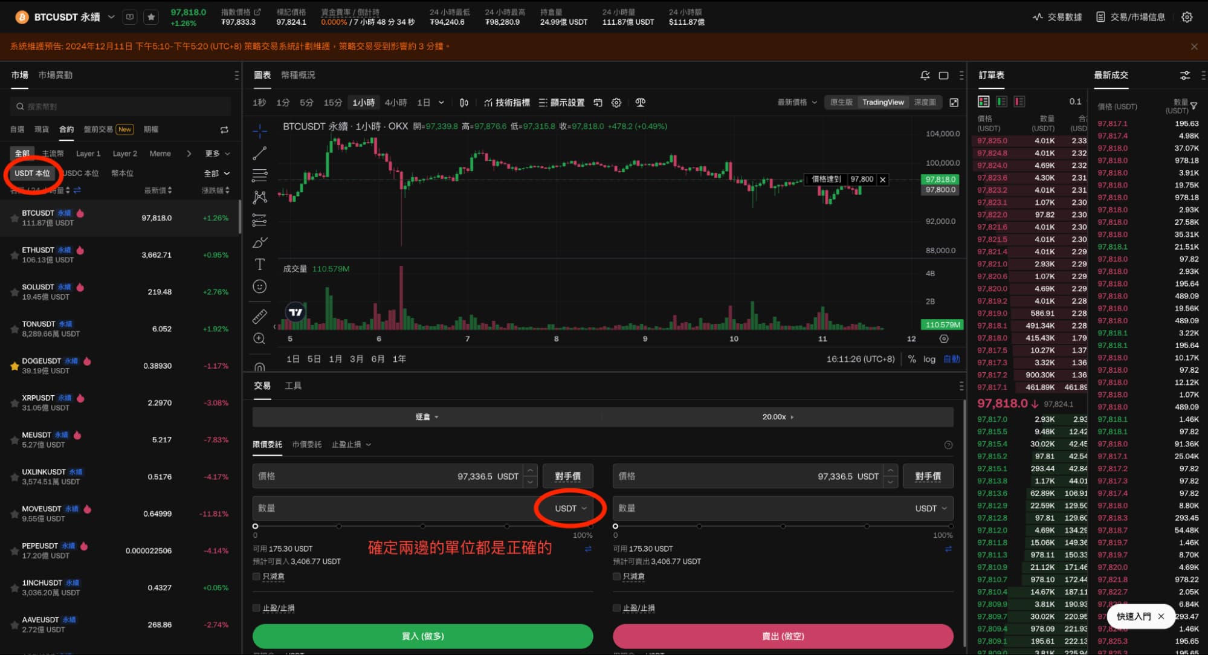Open the 全部 filter dropdown beside 幣本位
Image resolution: width=1208 pixels, height=655 pixels.
[217, 173]
